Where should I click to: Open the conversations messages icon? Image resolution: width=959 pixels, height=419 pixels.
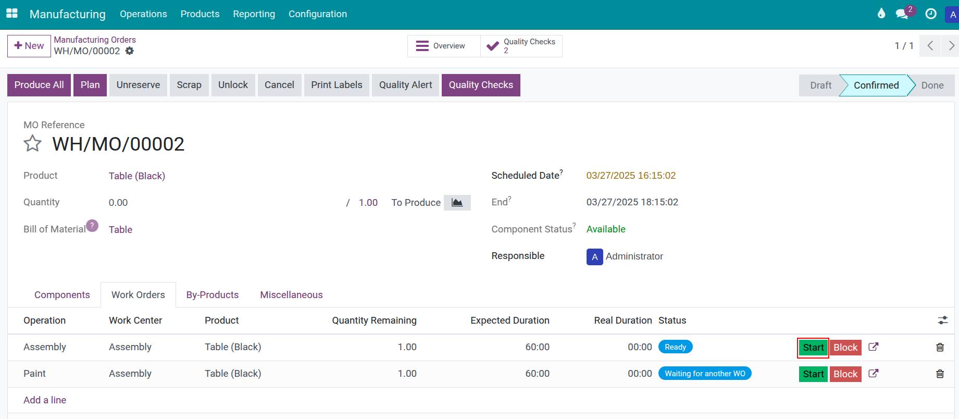pos(902,14)
